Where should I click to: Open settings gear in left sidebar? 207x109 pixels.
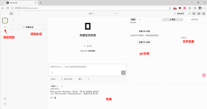click(x=5, y=99)
